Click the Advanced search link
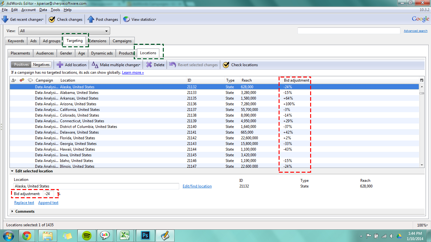 click(x=416, y=31)
